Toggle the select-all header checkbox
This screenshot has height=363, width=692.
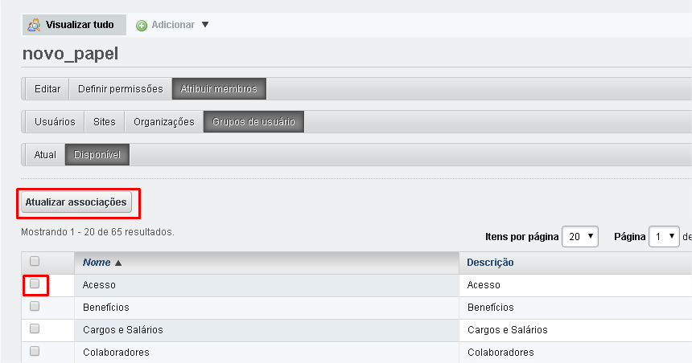[x=35, y=261]
